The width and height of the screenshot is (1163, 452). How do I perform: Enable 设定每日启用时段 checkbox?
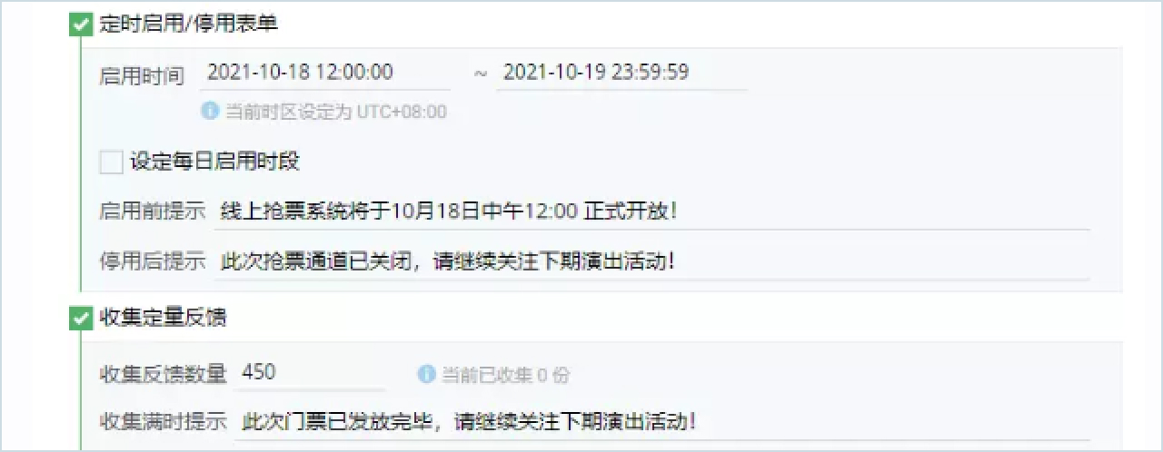point(111,162)
